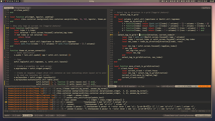Click the layout icon left of workspace tags

[x=1, y=1]
